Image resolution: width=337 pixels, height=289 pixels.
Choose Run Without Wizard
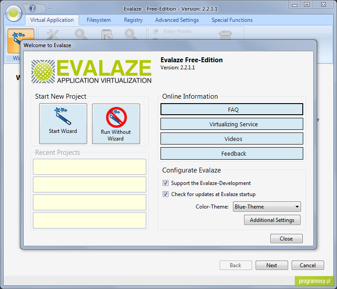coord(116,124)
